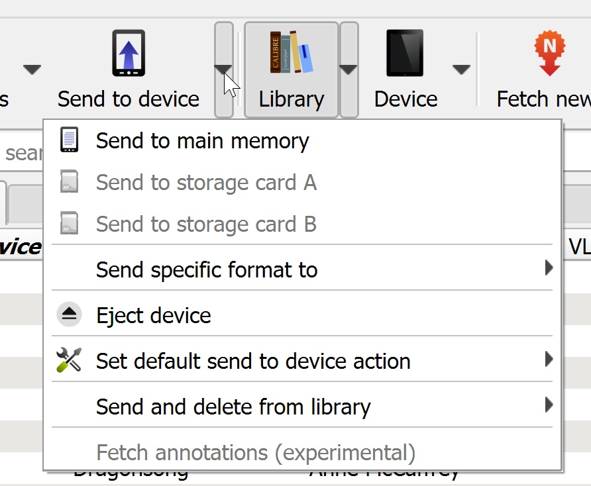The image size is (591, 486).
Task: Click the storage card B icon
Action: pyautogui.click(x=69, y=224)
